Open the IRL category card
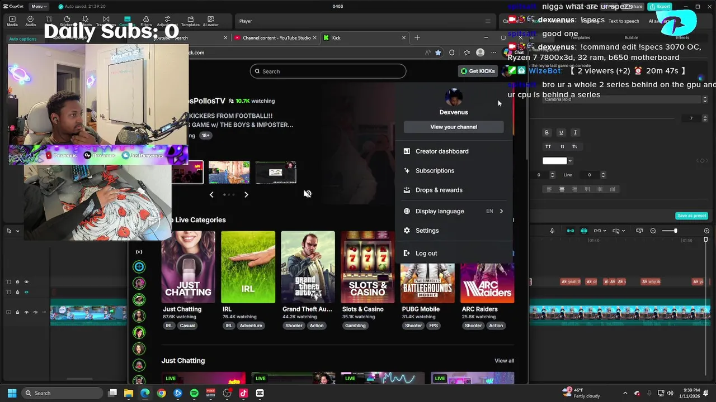 248,267
